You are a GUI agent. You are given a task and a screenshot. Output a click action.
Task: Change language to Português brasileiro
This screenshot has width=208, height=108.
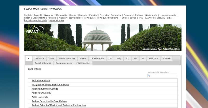coord(107,18)
